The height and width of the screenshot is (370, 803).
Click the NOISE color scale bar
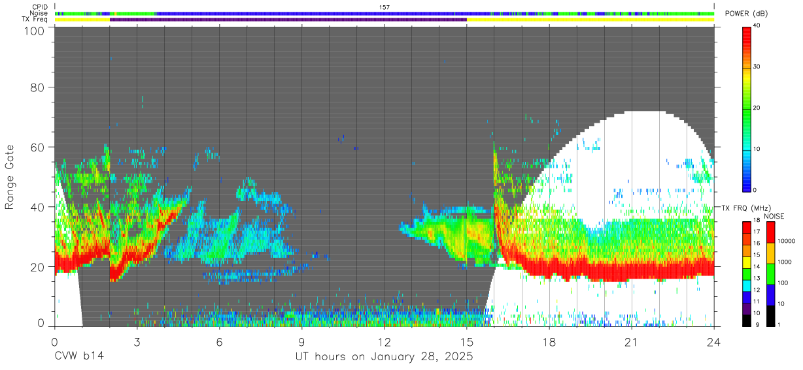point(770,273)
